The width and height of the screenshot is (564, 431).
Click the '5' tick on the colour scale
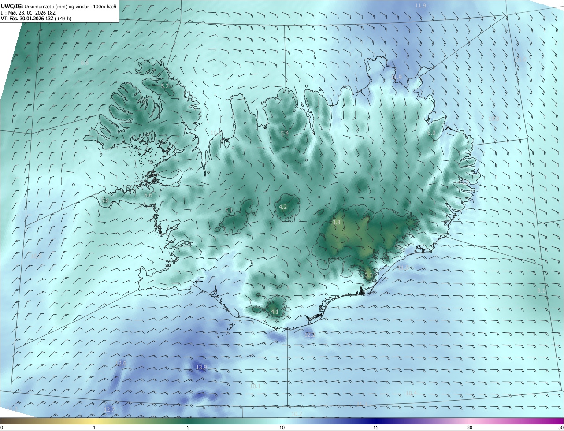(188, 427)
